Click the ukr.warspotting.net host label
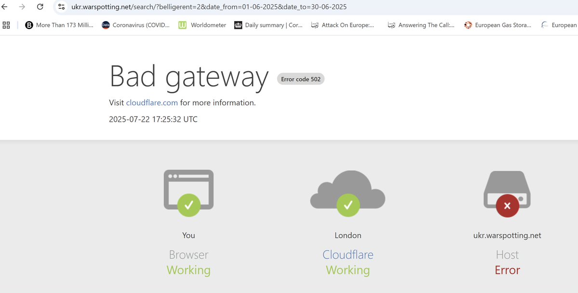Screen dimensions: 578x293 (x=507, y=235)
